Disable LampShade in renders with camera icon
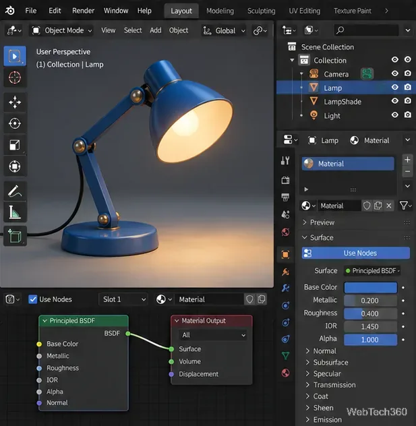 [408, 101]
